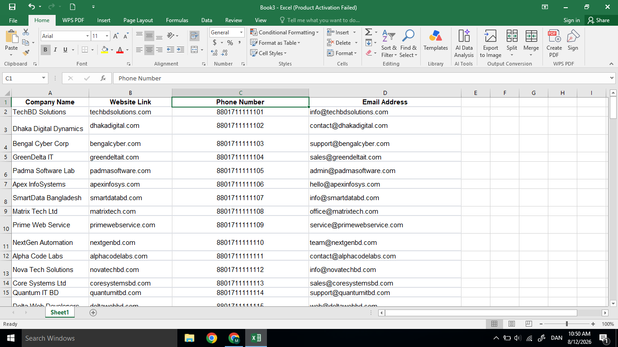Screen dimensions: 618x347
Task: Add a new sheet with plus icon
Action: (93, 312)
